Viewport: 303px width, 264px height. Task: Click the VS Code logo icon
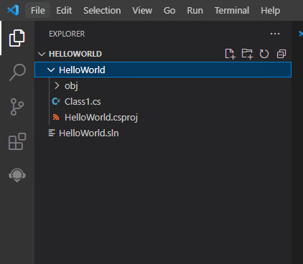pos(13,10)
